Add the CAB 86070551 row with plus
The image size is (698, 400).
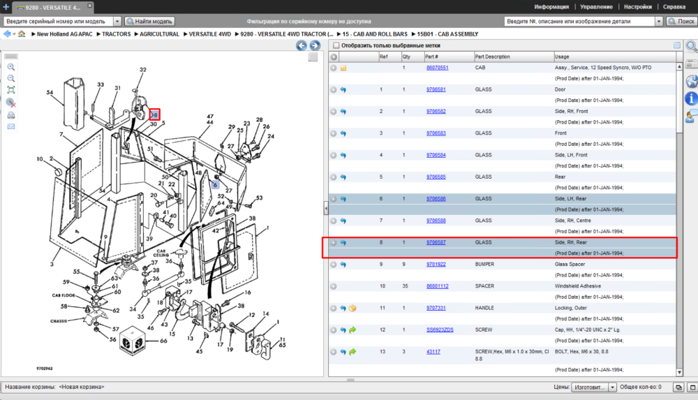point(334,68)
